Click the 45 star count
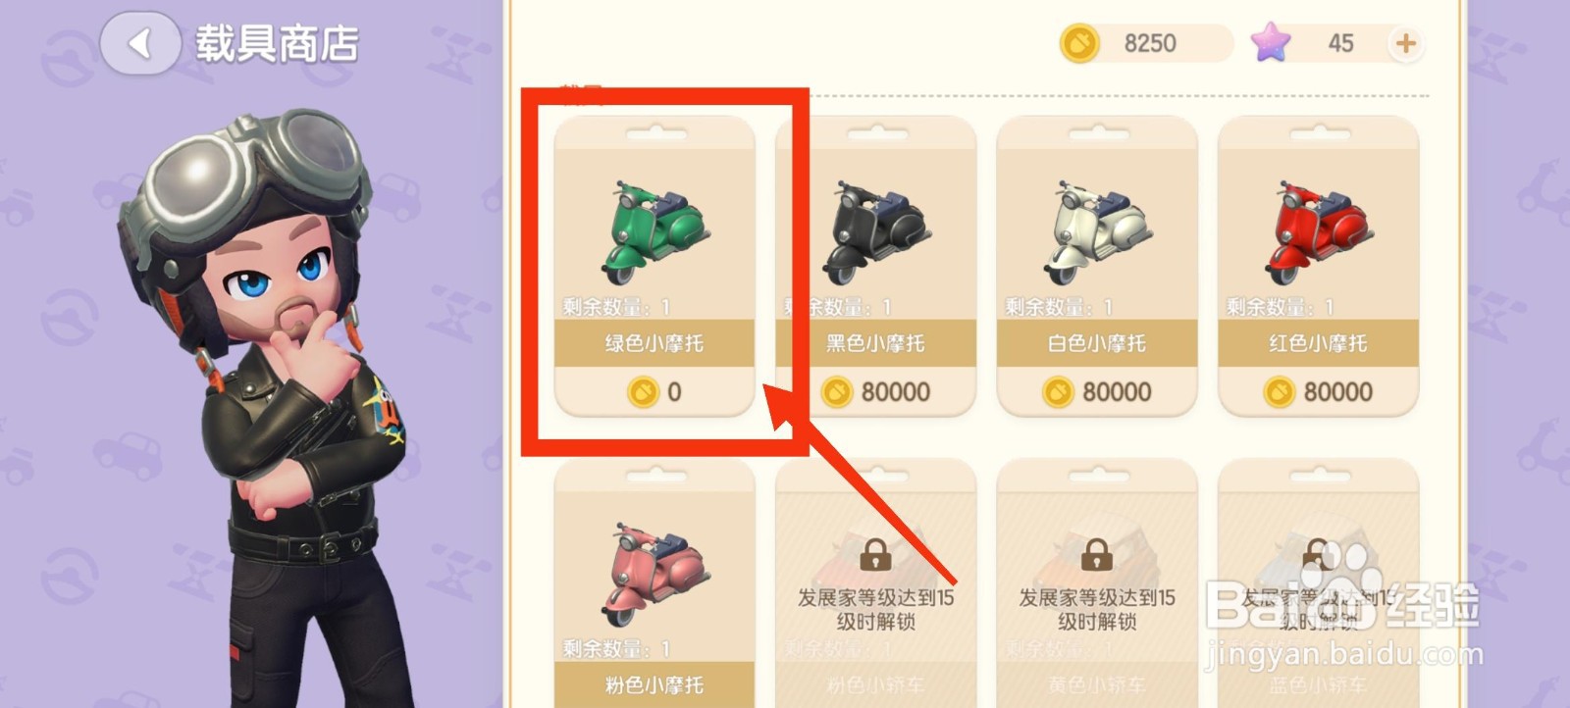The height and width of the screenshot is (708, 1570). pos(1340,43)
